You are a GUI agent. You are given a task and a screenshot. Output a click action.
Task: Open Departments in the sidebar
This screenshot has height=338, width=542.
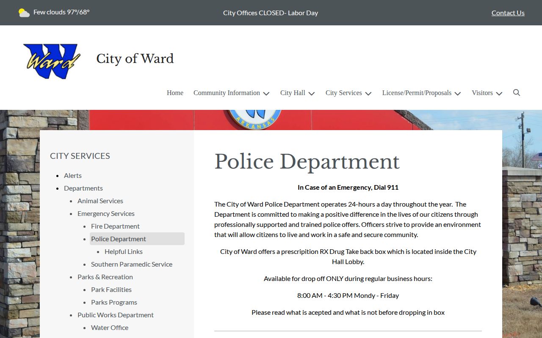point(83,188)
